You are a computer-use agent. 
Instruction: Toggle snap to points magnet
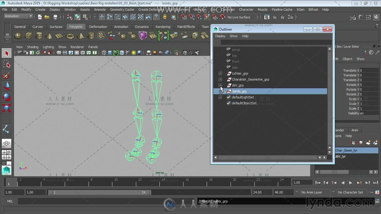click(x=199, y=17)
